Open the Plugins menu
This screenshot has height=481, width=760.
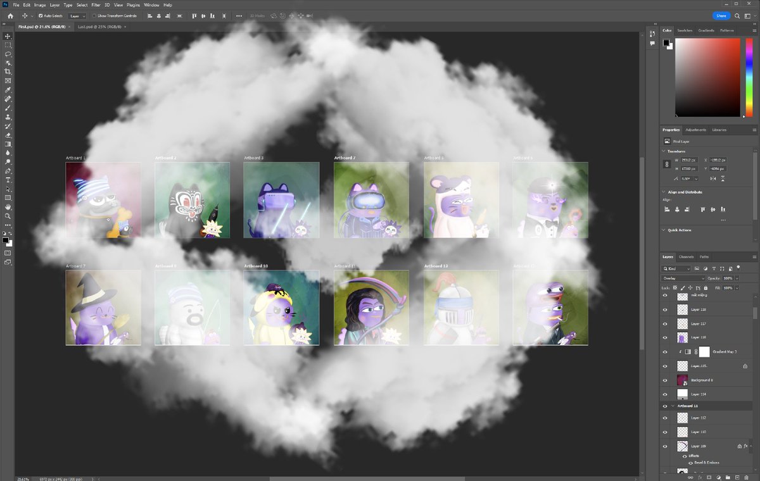tap(134, 4)
